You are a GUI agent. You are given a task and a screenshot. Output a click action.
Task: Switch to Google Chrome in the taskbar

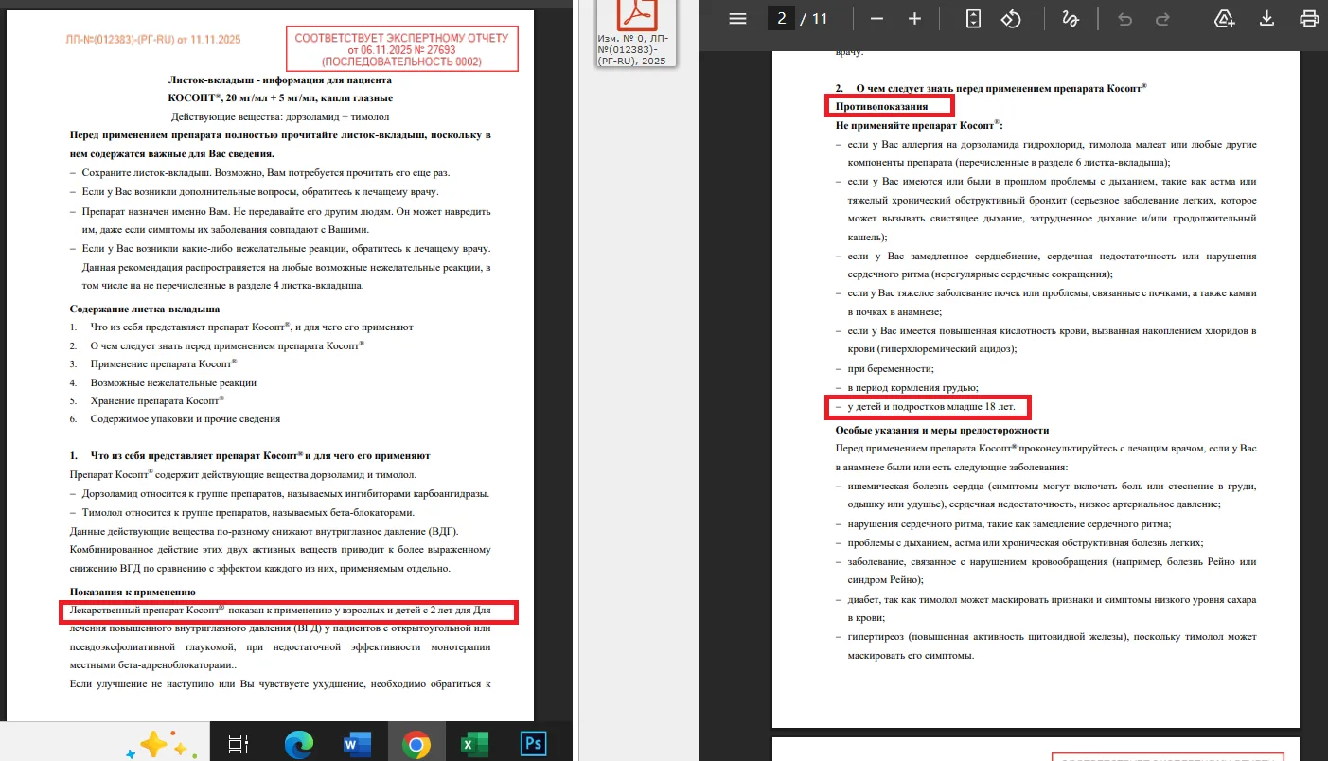[x=416, y=745]
